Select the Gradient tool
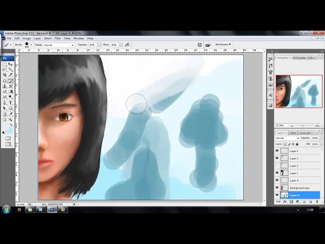Image resolution: width=325 pixels, height=244 pixels. 11,91
